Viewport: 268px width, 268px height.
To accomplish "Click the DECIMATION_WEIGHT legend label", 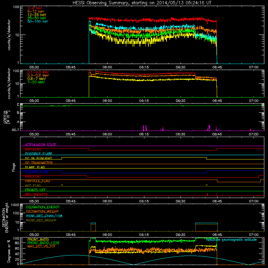I will (43, 211).
